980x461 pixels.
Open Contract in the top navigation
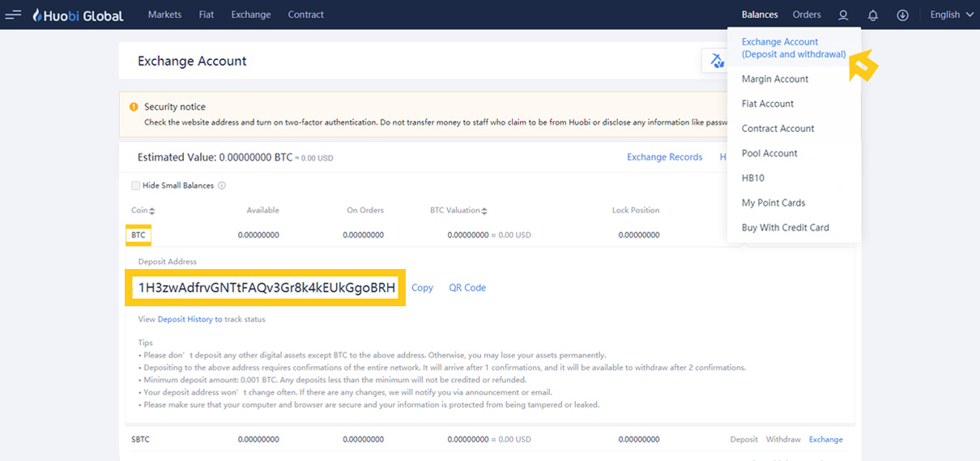click(306, 15)
